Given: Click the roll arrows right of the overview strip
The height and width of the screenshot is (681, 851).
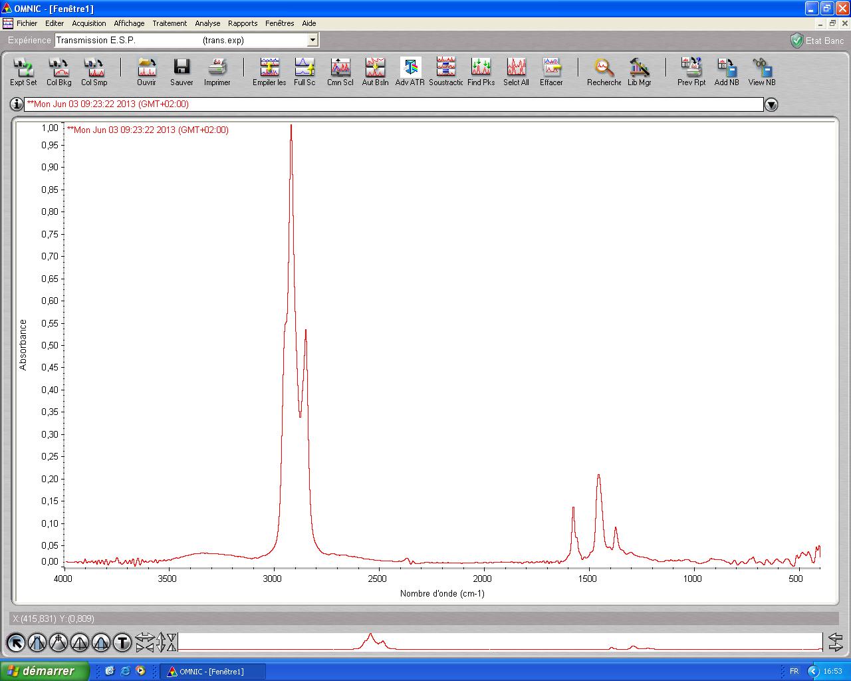Looking at the screenshot, I should [x=834, y=642].
